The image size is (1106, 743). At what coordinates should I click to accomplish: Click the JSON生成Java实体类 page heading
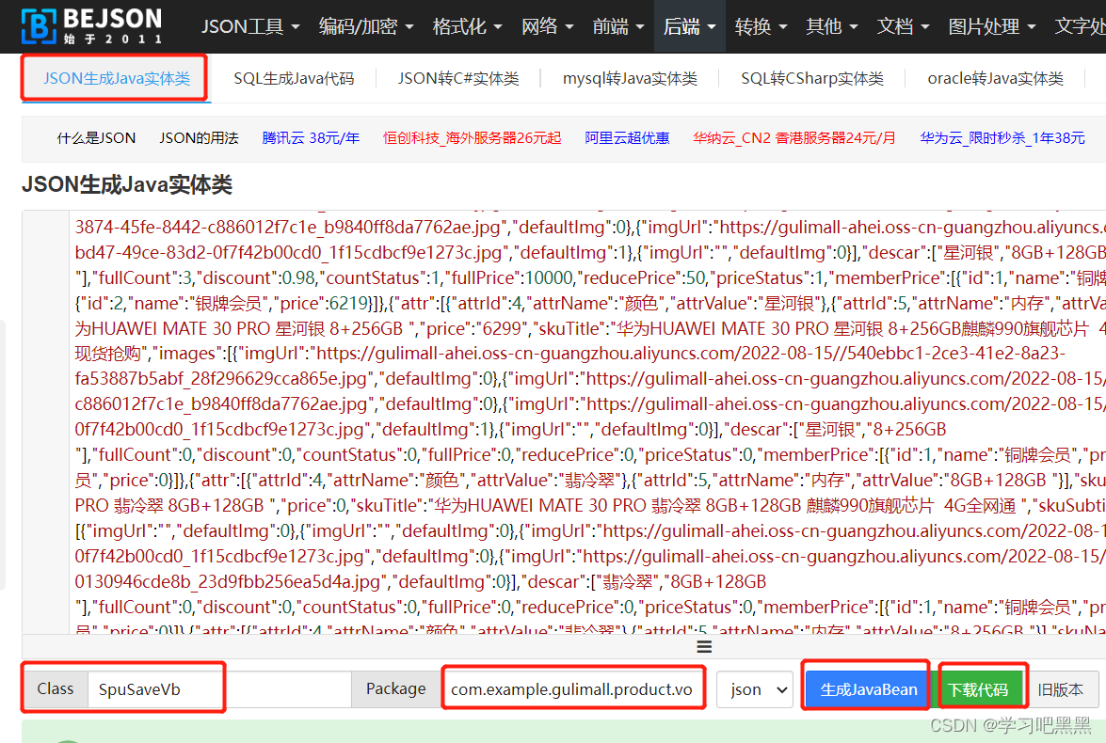tap(127, 184)
